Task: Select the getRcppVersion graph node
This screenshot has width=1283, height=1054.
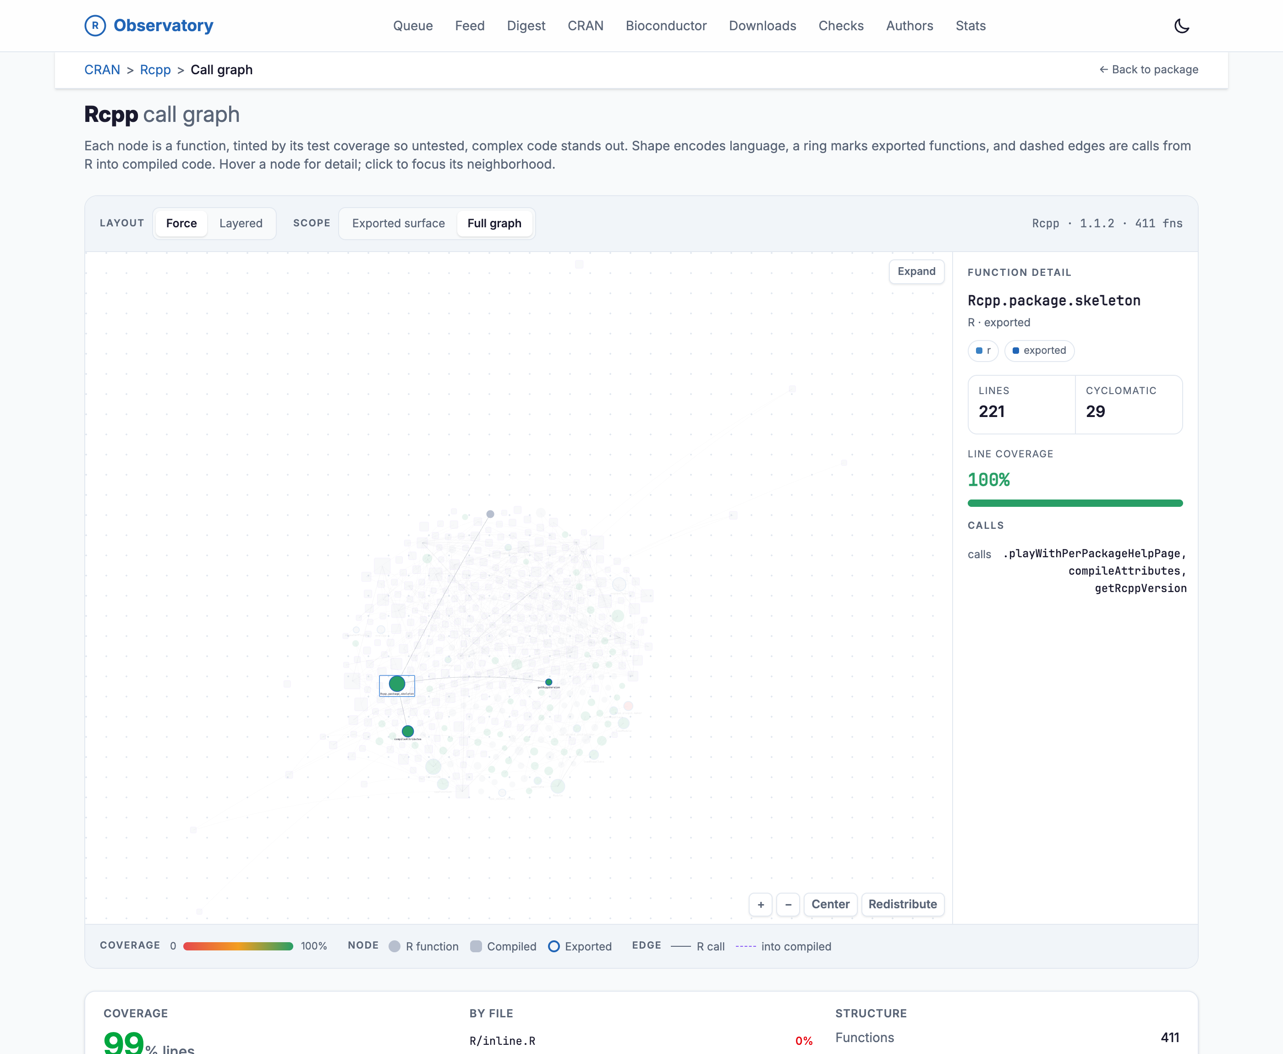Action: (x=548, y=682)
